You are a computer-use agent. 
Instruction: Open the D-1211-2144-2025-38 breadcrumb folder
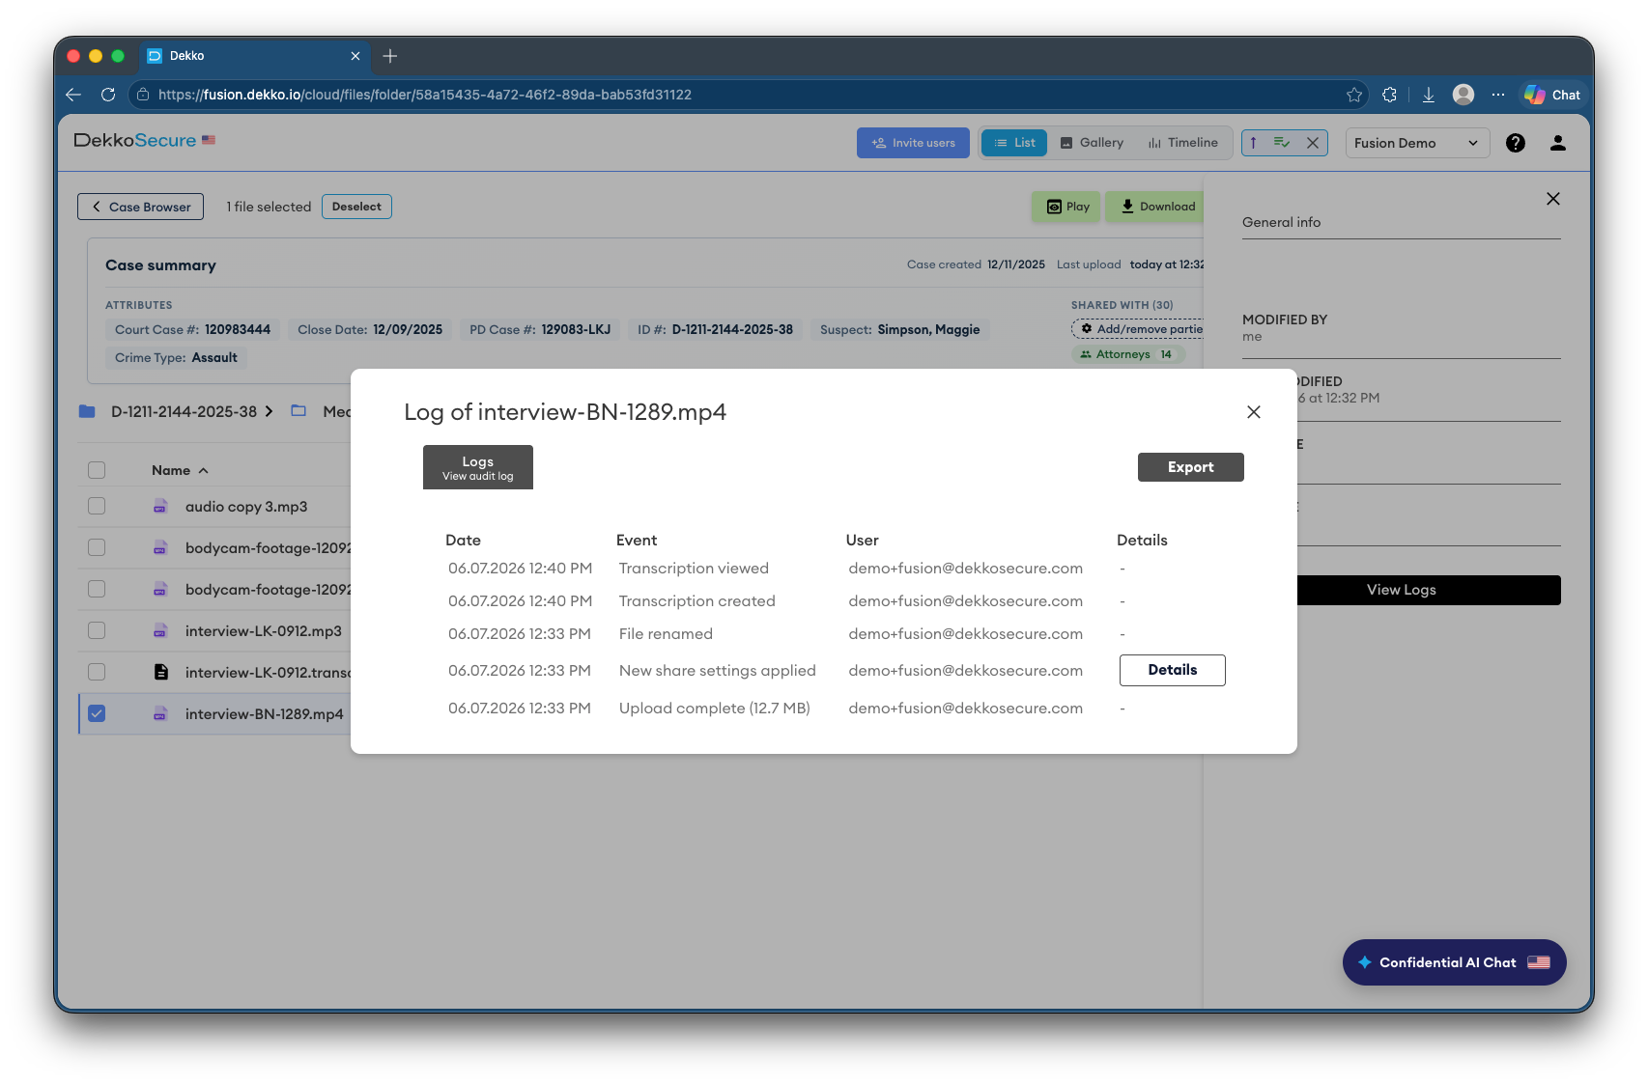pyautogui.click(x=184, y=411)
